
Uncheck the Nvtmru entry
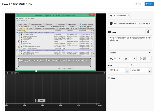click(19, 45)
